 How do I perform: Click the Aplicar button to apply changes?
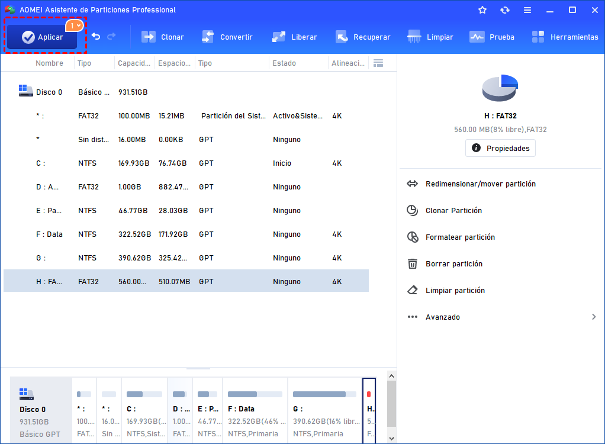click(42, 37)
